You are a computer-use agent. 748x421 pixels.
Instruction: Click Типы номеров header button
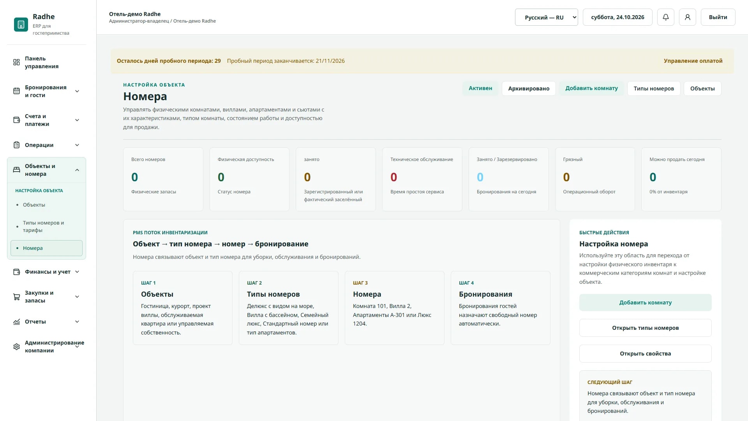click(654, 88)
